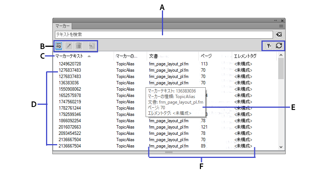Image resolution: width=325 pixels, height=185 pixels.
Task: Sort by the 文書 column header
Action: [154, 56]
